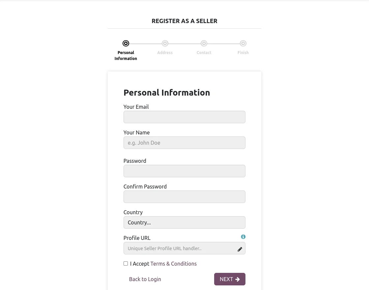This screenshot has width=369, height=290.
Task: Select the Finish step icon
Action: 243,43
